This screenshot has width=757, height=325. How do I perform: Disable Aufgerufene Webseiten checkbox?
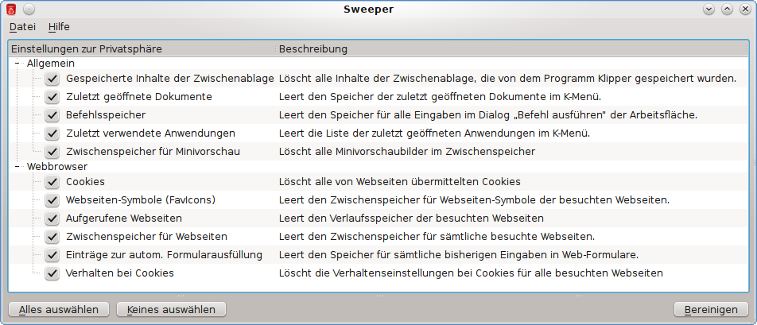click(x=52, y=219)
